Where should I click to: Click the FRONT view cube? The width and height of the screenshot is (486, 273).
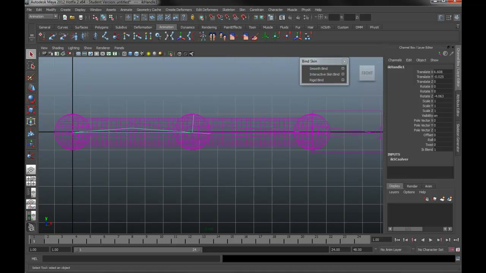(x=367, y=73)
